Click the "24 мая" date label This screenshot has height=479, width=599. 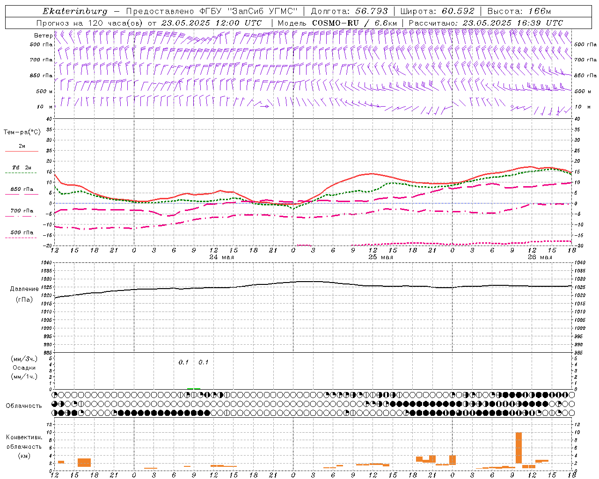pos(221,257)
